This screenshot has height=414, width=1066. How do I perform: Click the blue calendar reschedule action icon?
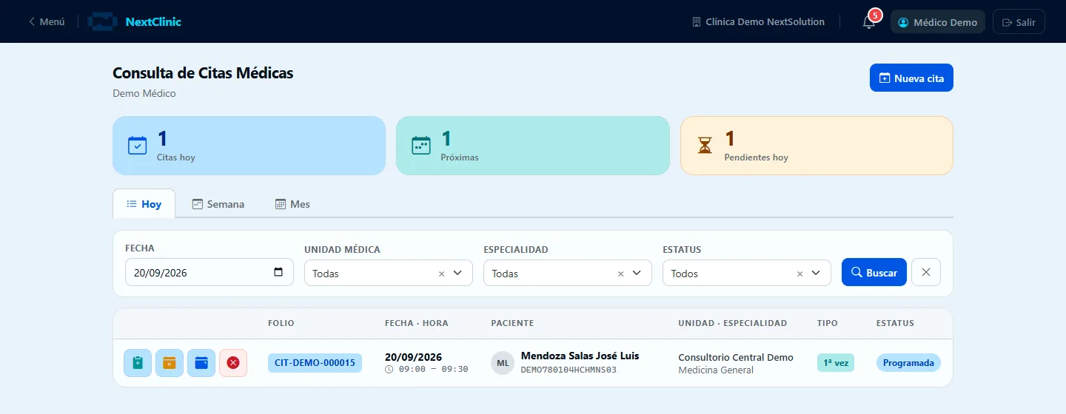click(201, 363)
